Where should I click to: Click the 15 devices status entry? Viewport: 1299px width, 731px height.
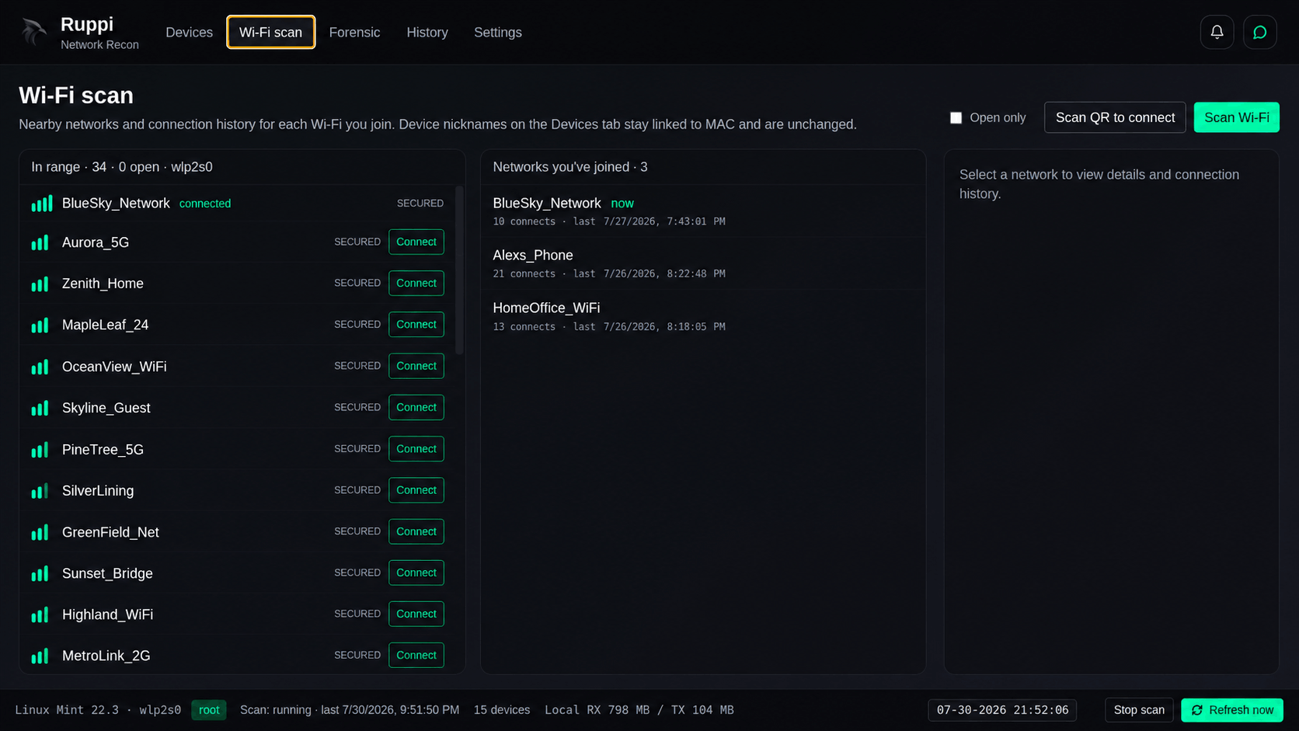[502, 710]
